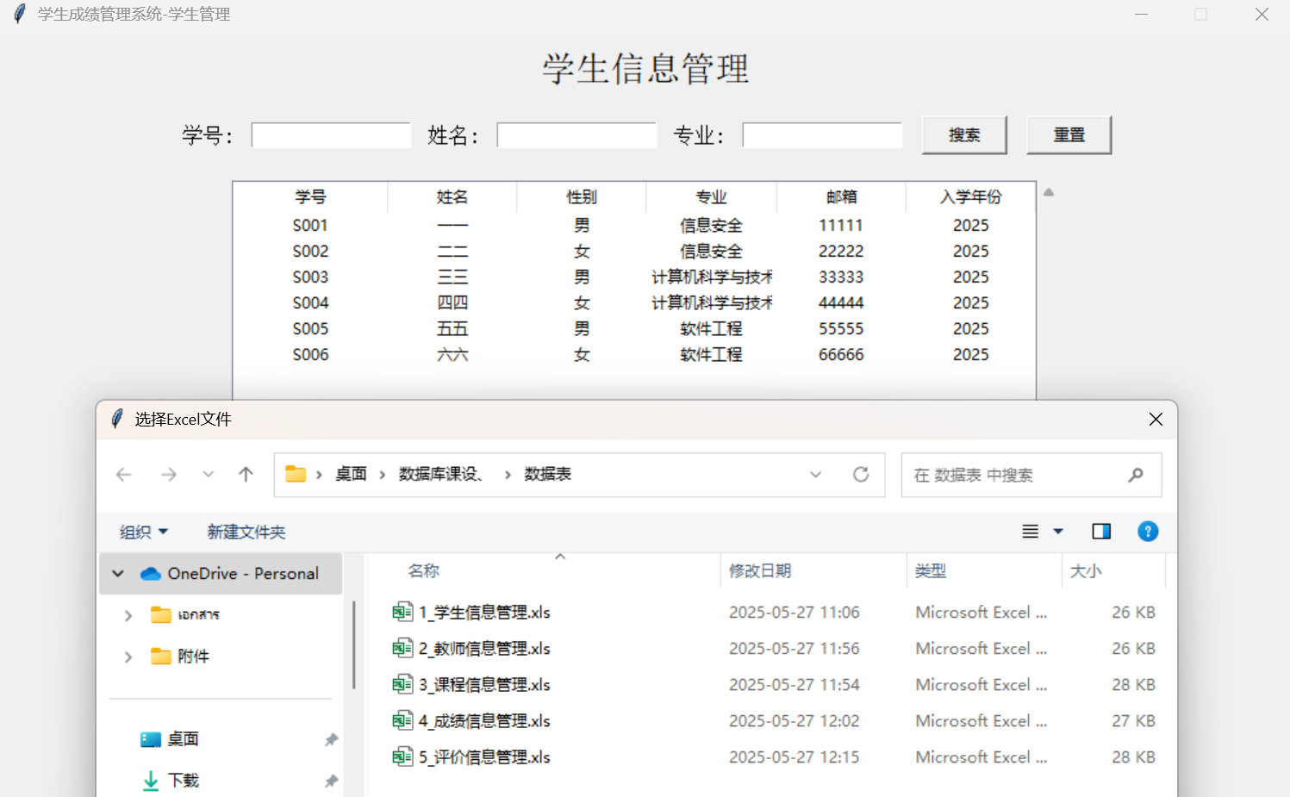Click sidebar vertical scrollbar in file dialog
Viewport: 1290px width, 797px height.
pyautogui.click(x=354, y=644)
